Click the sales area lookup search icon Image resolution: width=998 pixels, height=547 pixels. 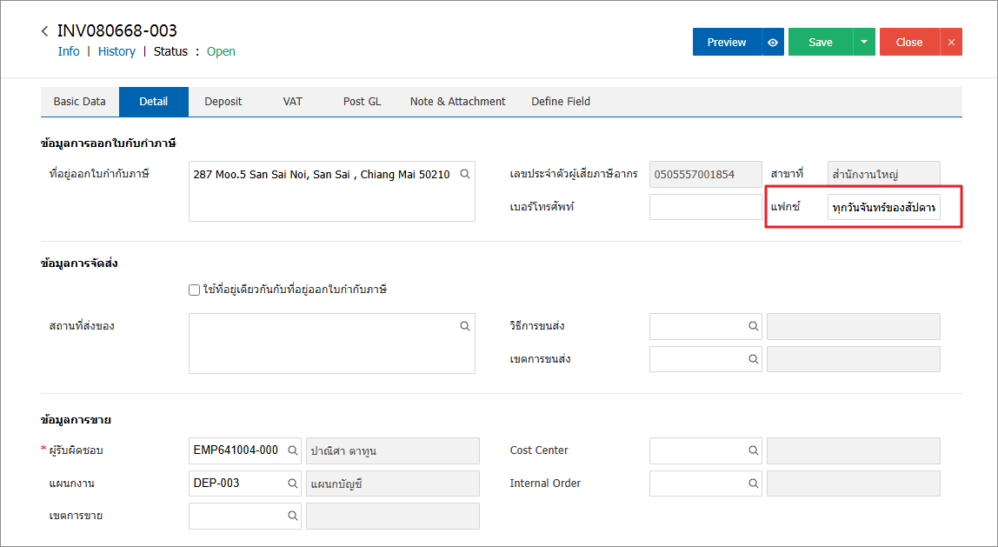pos(292,516)
